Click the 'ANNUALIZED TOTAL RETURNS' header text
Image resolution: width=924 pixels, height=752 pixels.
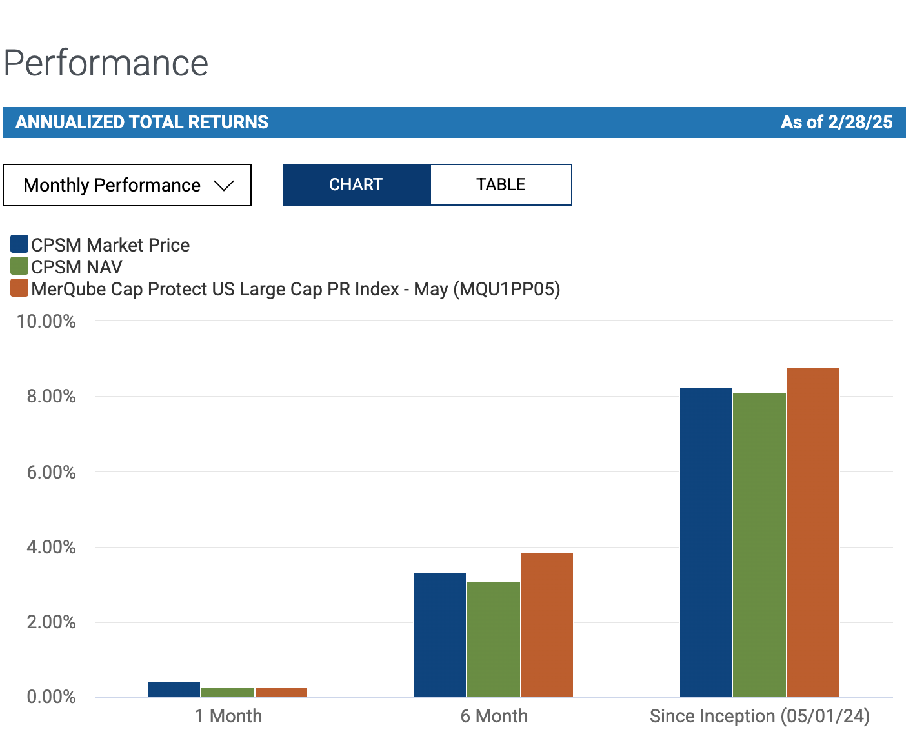click(x=142, y=123)
